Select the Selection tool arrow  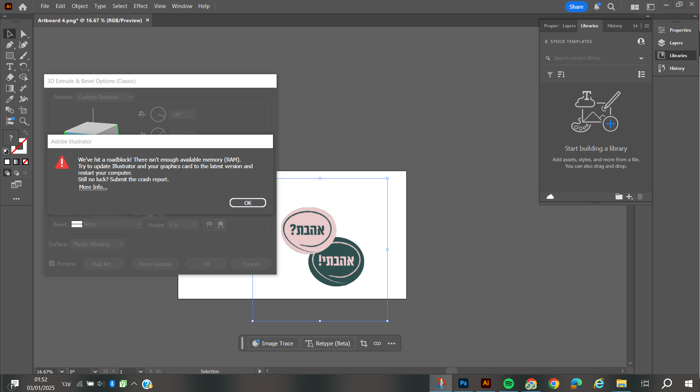[10, 34]
